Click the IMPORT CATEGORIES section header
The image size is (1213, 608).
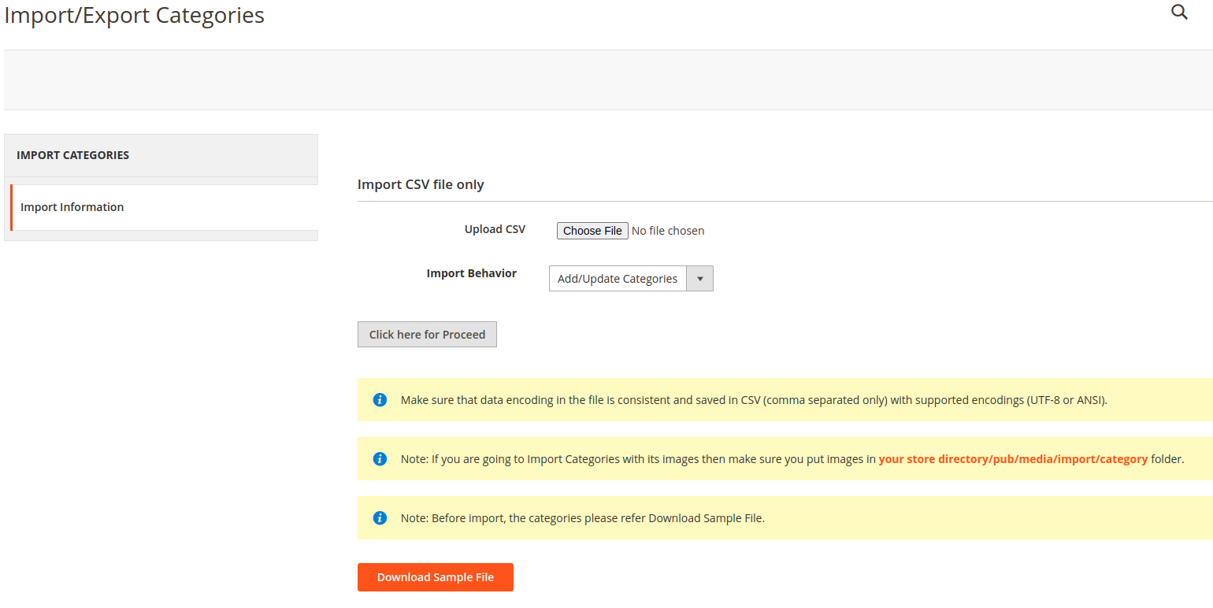pos(161,155)
